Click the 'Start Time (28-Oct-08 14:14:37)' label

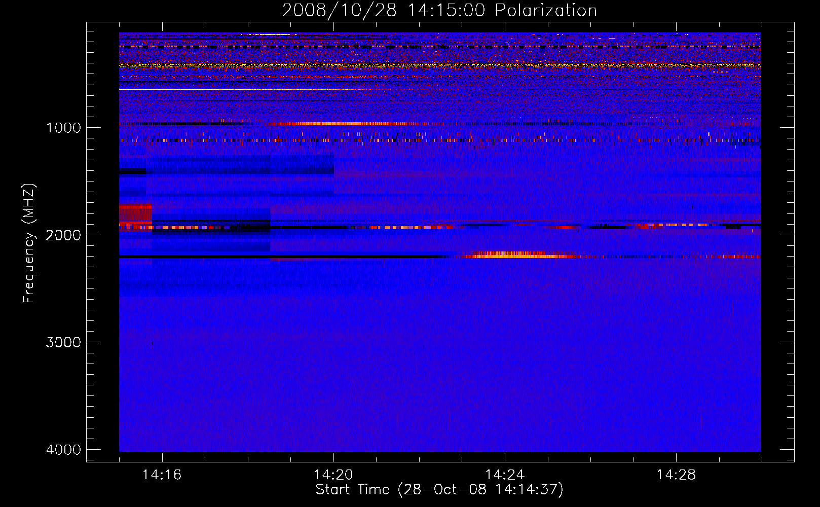tap(439, 490)
